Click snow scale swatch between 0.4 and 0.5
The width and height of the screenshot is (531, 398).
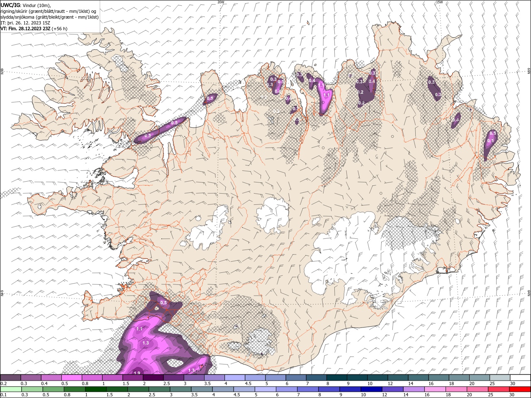(x=51, y=378)
